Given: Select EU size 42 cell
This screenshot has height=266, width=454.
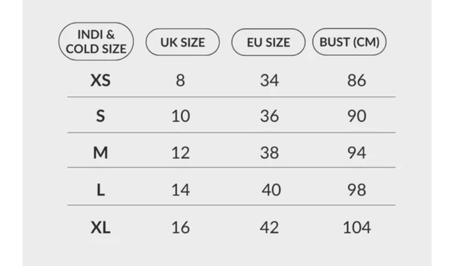Looking at the screenshot, I should tap(269, 228).
